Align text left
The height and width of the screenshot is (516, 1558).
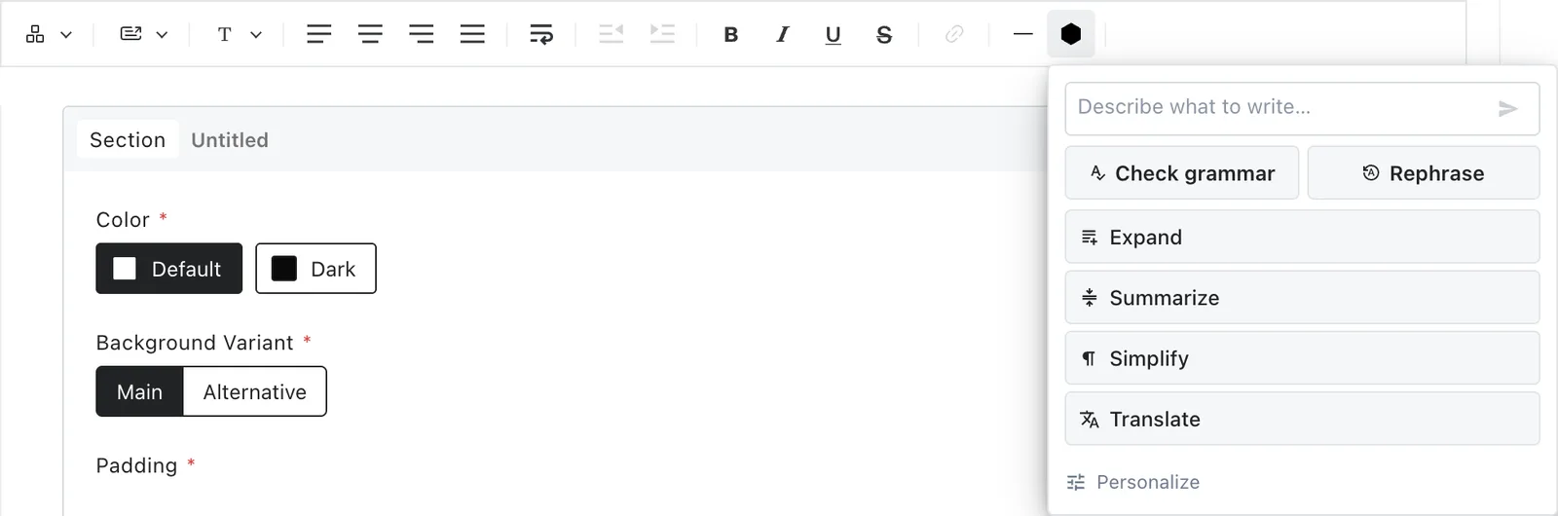319,34
